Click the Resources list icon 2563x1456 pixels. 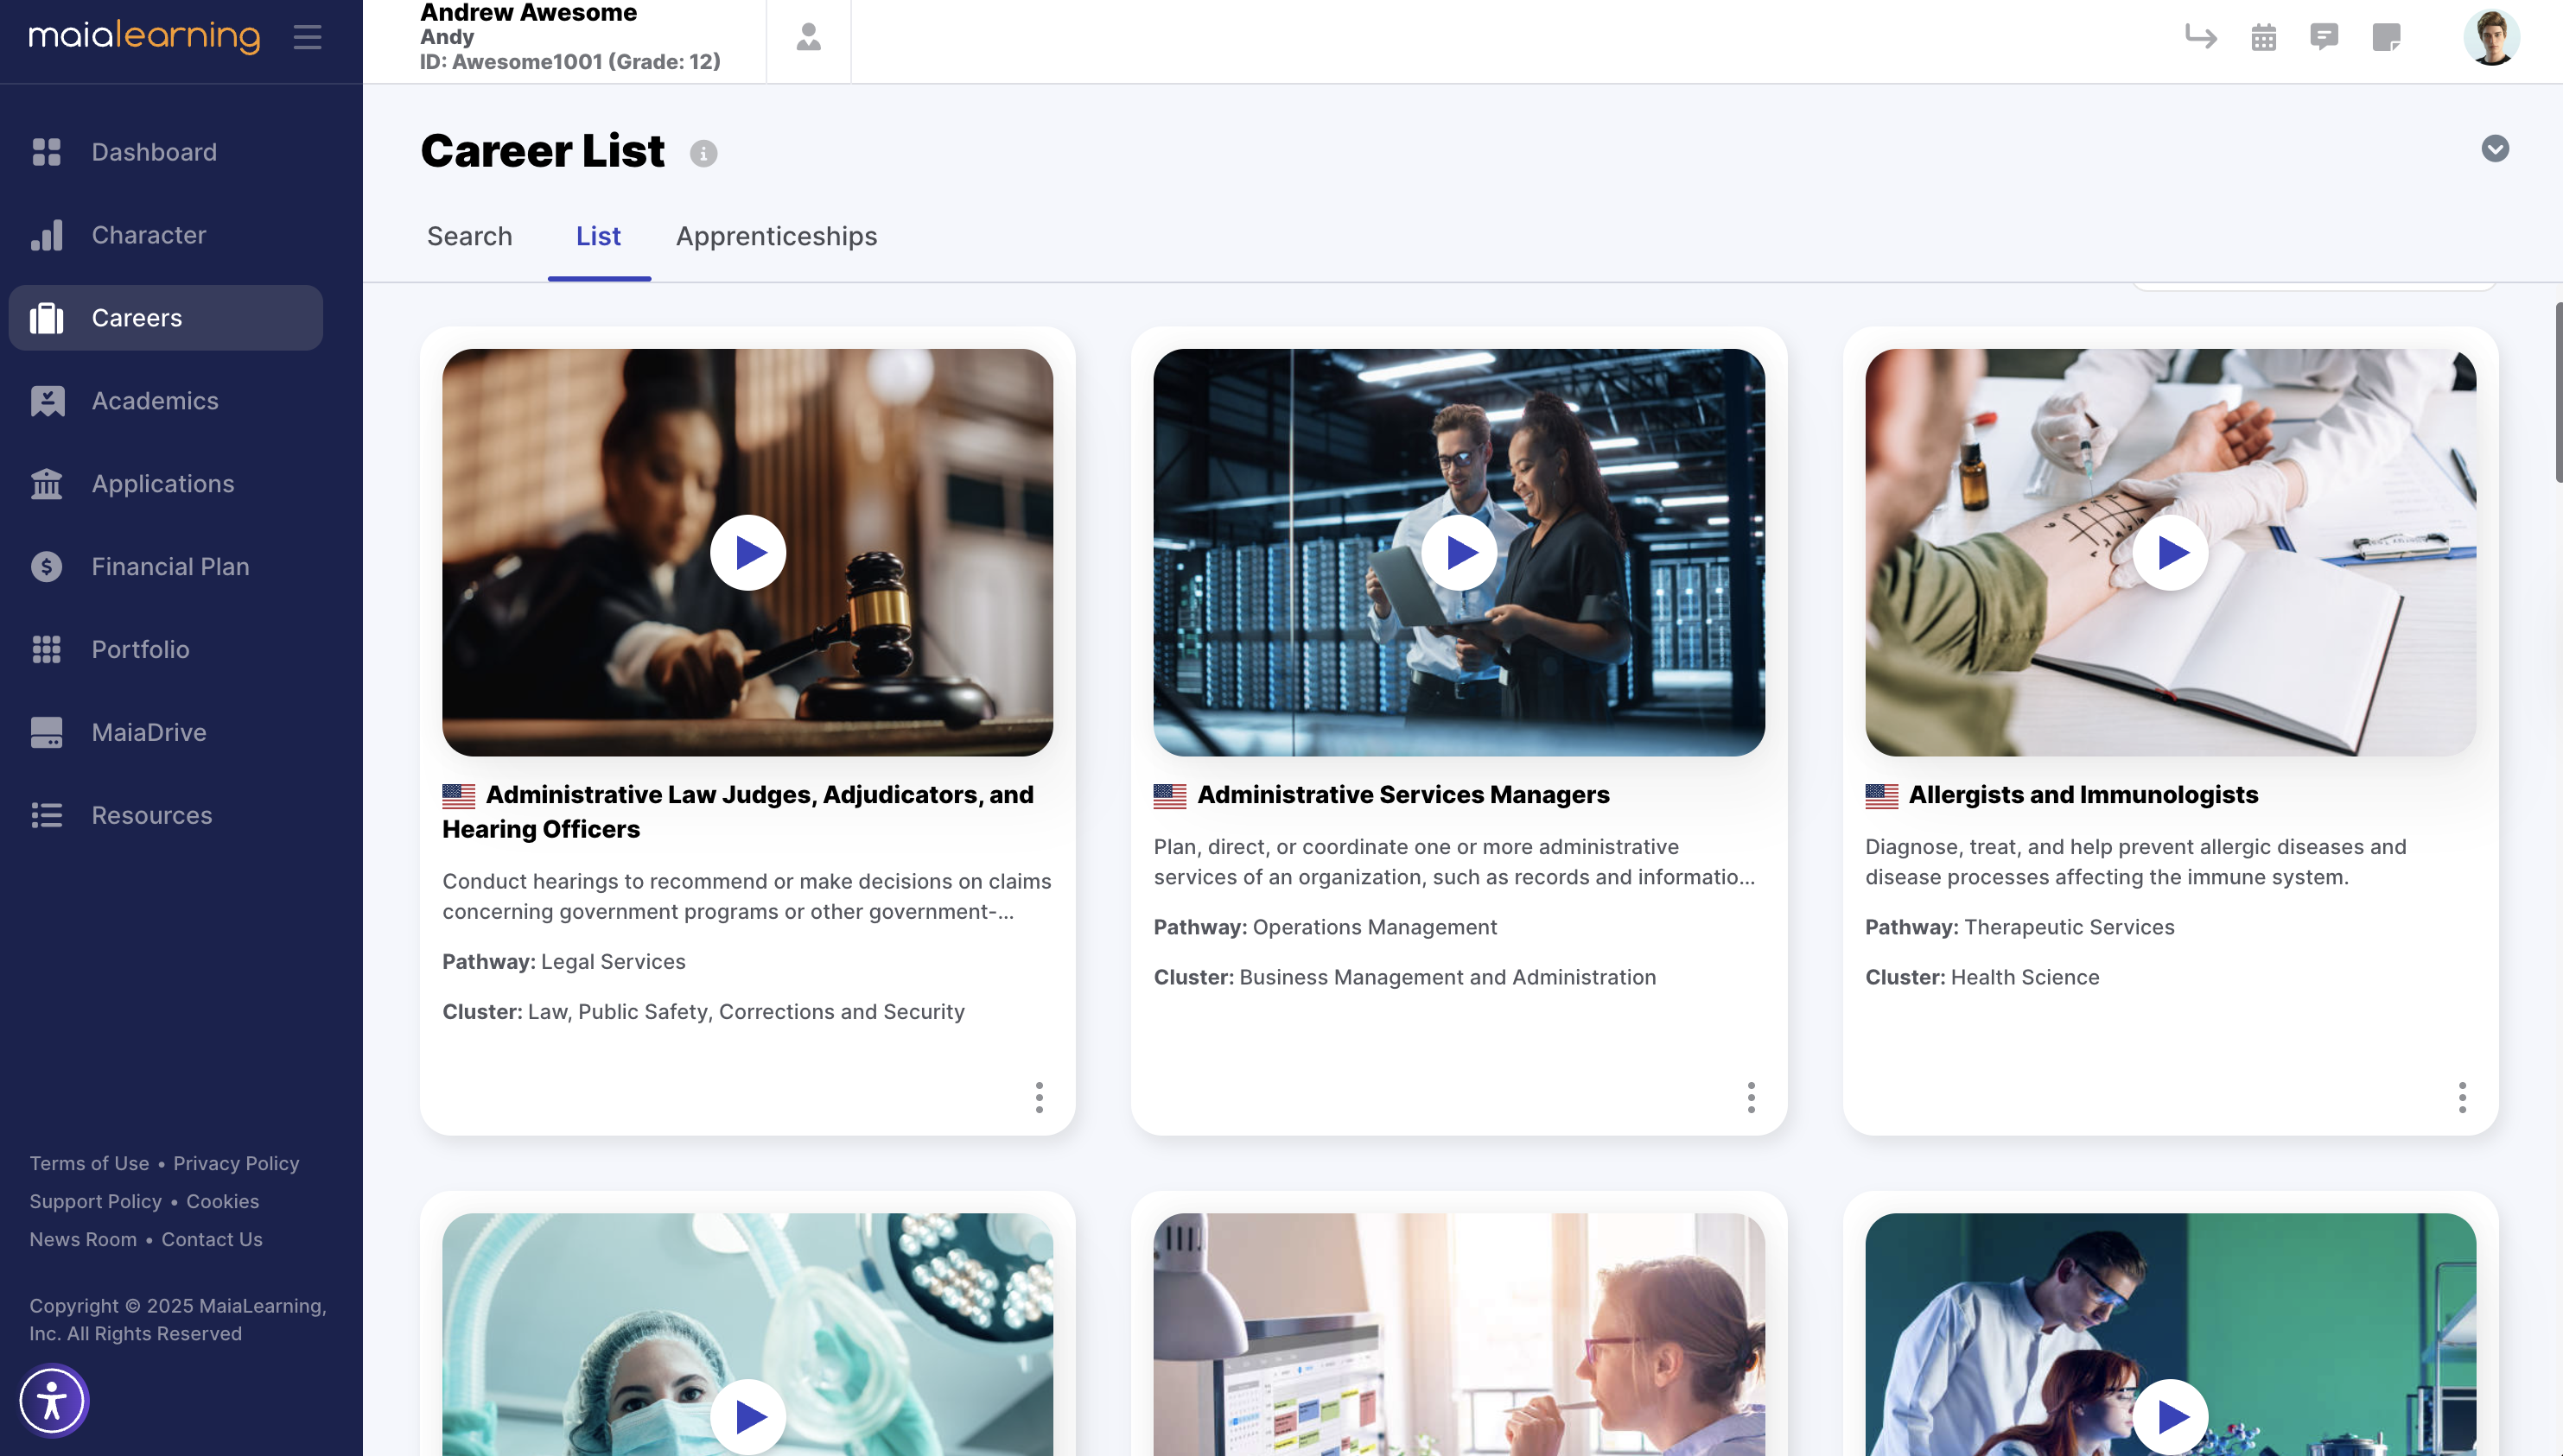point(46,816)
